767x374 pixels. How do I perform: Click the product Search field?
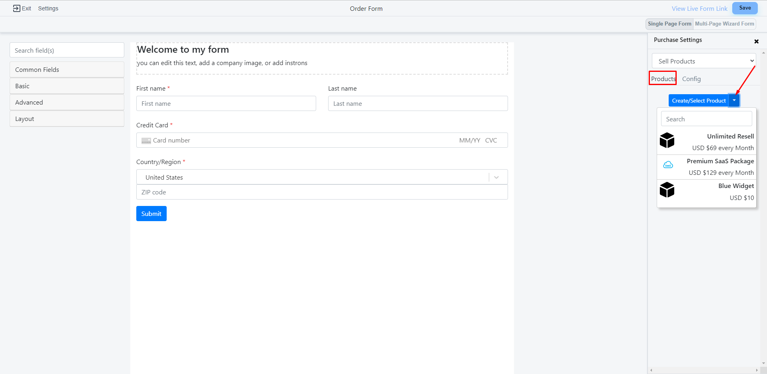706,119
